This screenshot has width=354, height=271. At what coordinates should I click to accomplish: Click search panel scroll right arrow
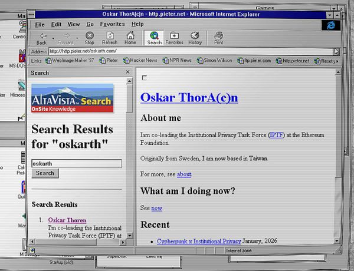[x=123, y=242]
